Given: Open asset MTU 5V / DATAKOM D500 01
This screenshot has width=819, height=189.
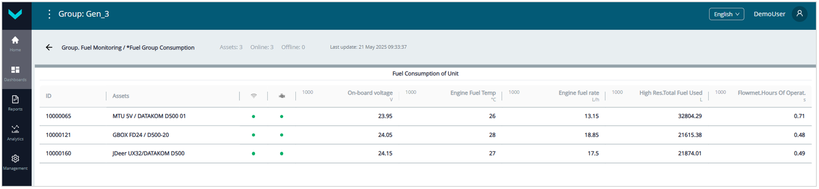Looking at the screenshot, I should [x=149, y=116].
